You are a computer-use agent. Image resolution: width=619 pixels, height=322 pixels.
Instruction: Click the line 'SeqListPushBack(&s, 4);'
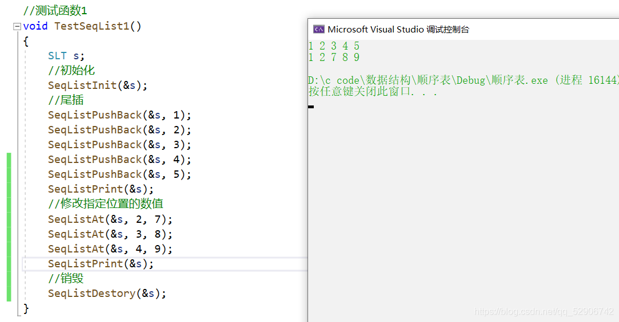tap(119, 160)
